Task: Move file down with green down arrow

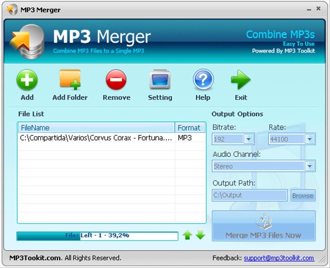Action: 200,235
